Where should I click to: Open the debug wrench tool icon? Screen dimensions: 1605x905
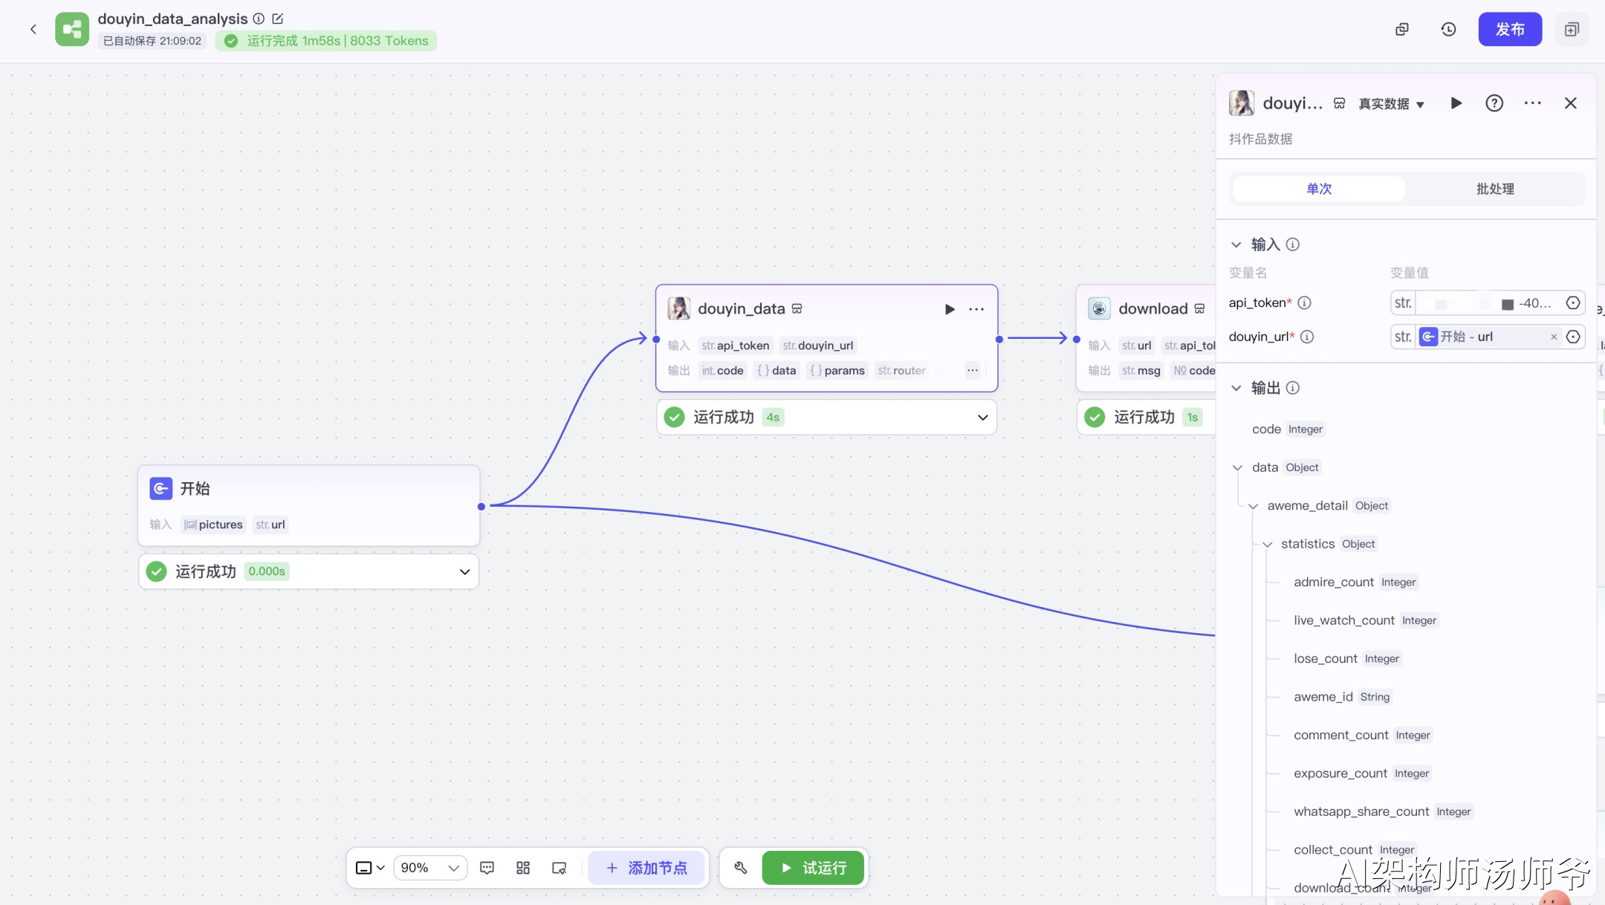740,867
